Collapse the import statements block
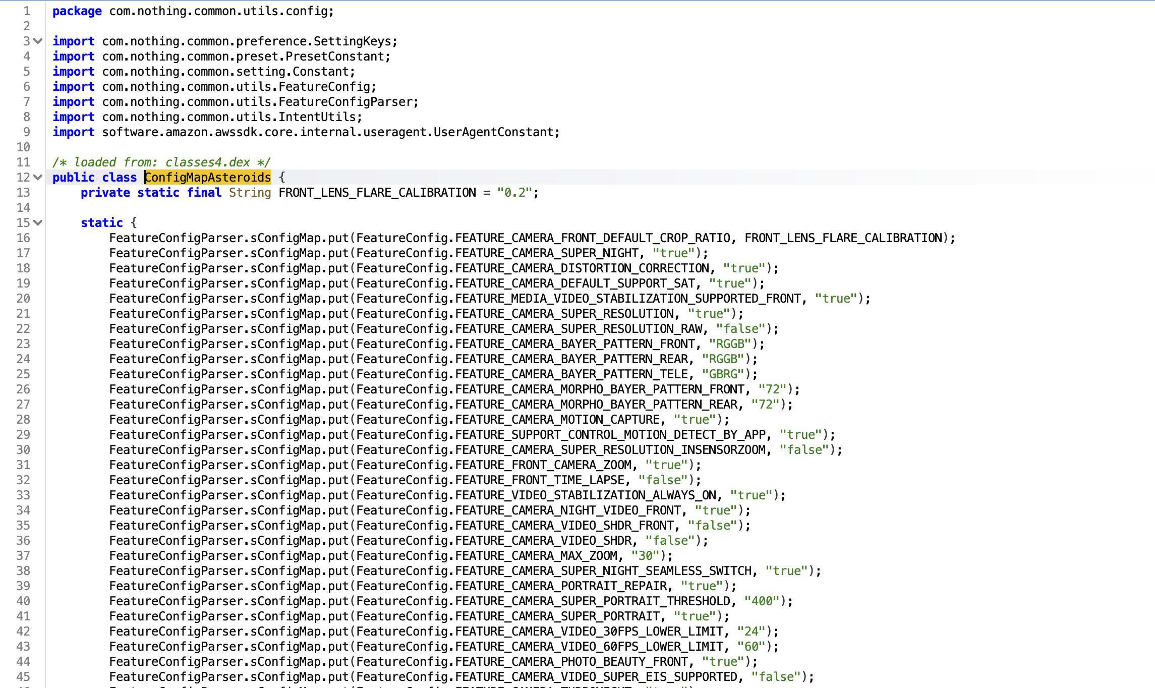1155x688 pixels. [37, 41]
